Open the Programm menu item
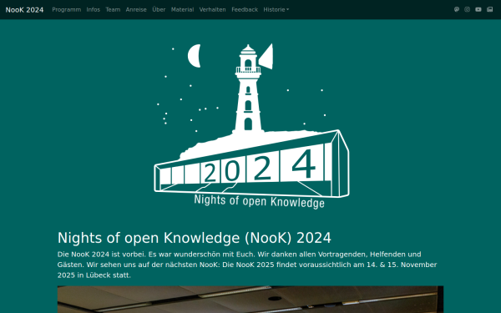This screenshot has height=313, width=501. click(x=67, y=9)
